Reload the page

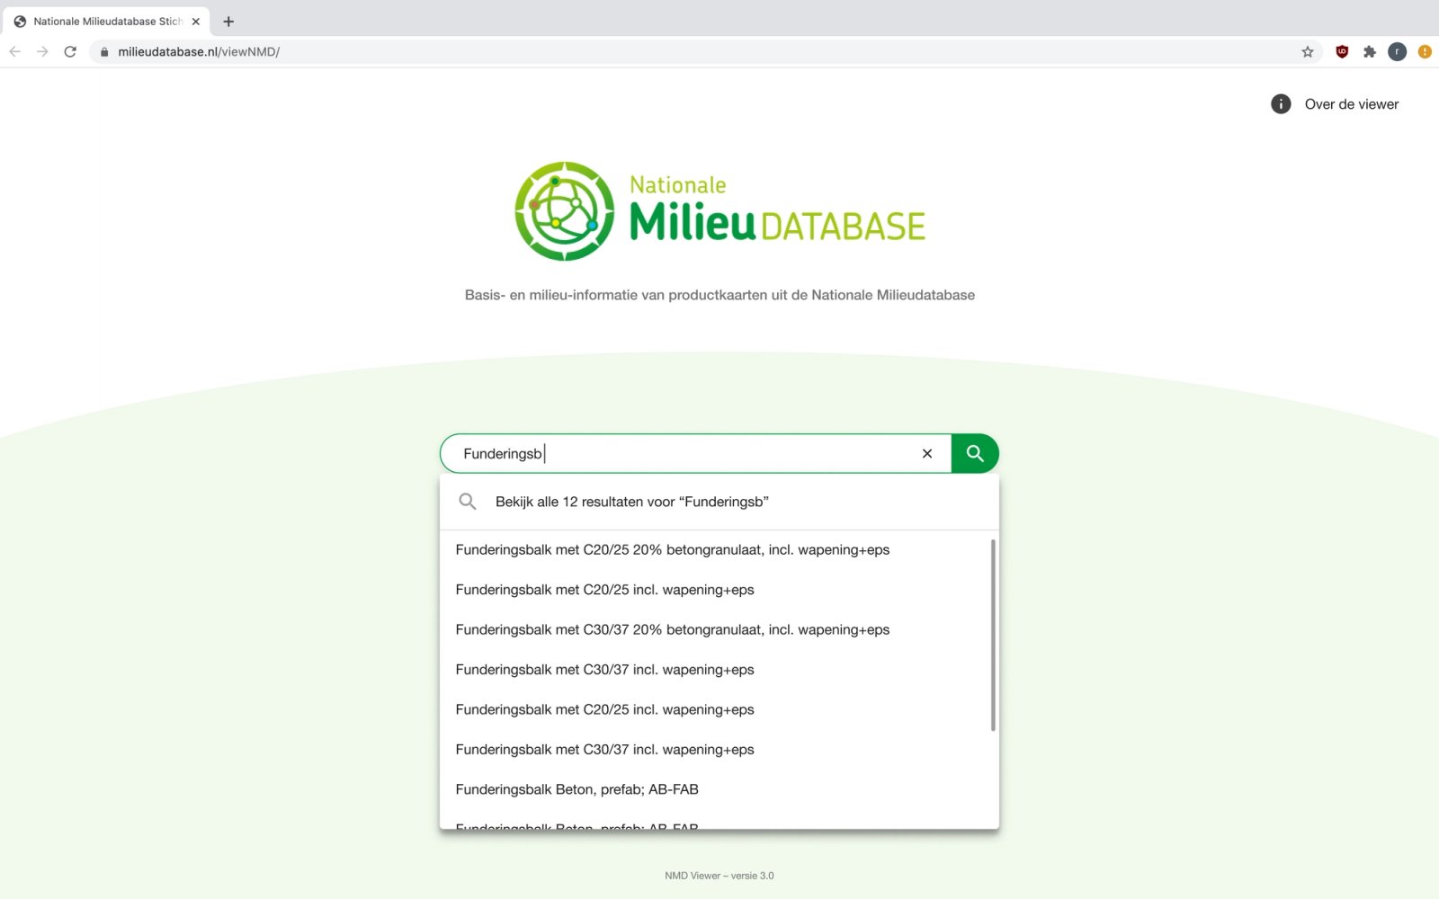(x=70, y=51)
